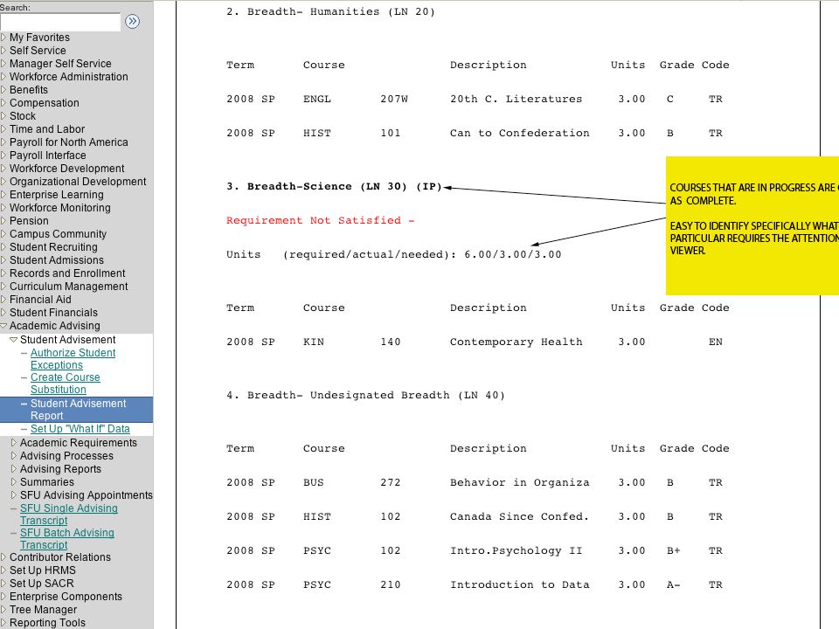The image size is (839, 629).
Task: Click 'Canada Since Confed.' description
Action: (519, 516)
